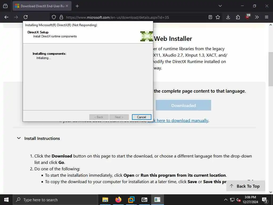
Task: Go forward to the next page
Action: [16, 17]
